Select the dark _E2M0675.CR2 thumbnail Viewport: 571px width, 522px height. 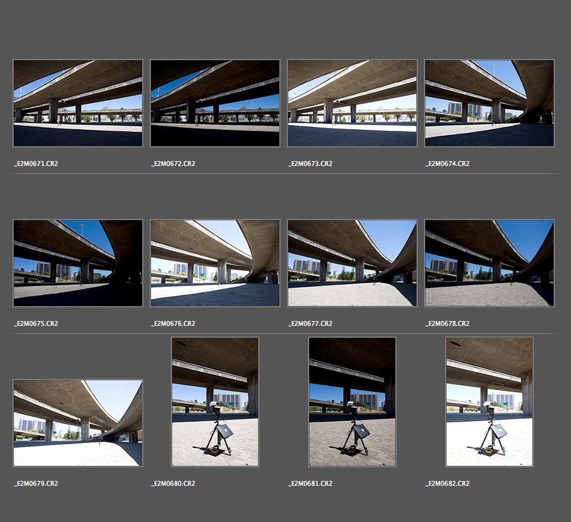pos(78,263)
